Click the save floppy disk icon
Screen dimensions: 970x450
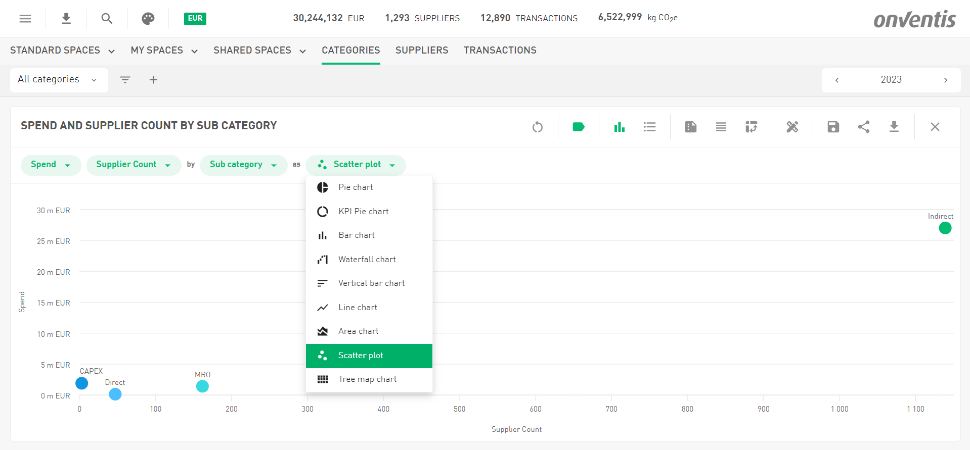tap(833, 127)
